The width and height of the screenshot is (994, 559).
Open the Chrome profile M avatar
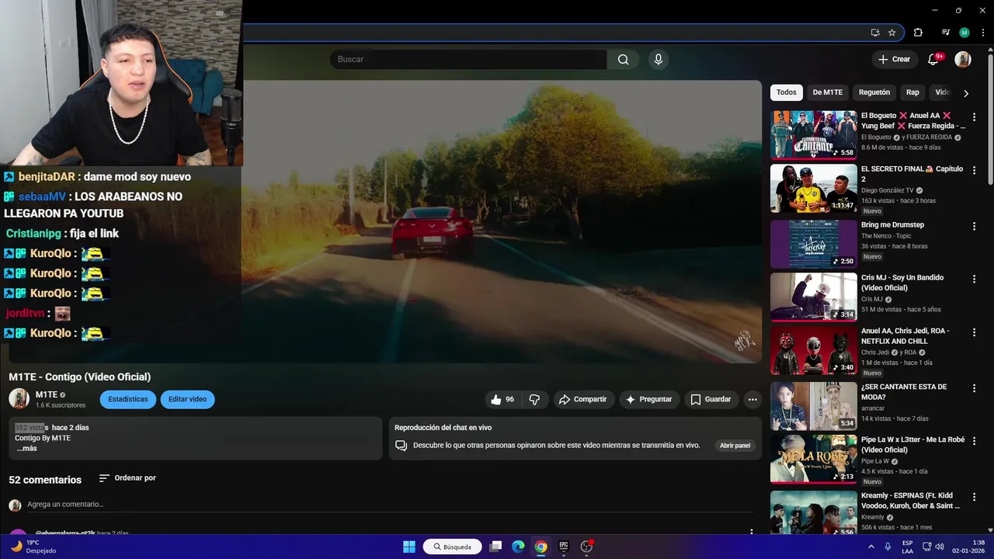tap(964, 33)
